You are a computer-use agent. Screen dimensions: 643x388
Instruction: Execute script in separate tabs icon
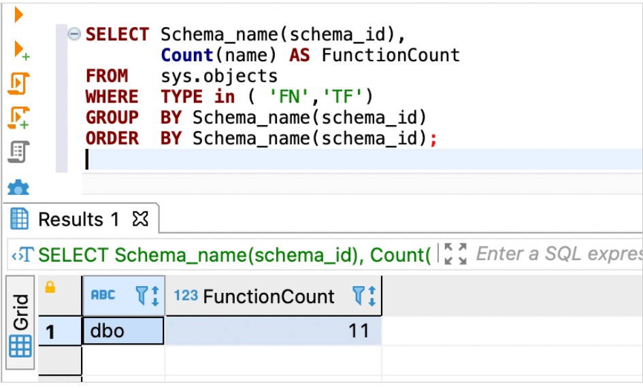pyautogui.click(x=19, y=117)
